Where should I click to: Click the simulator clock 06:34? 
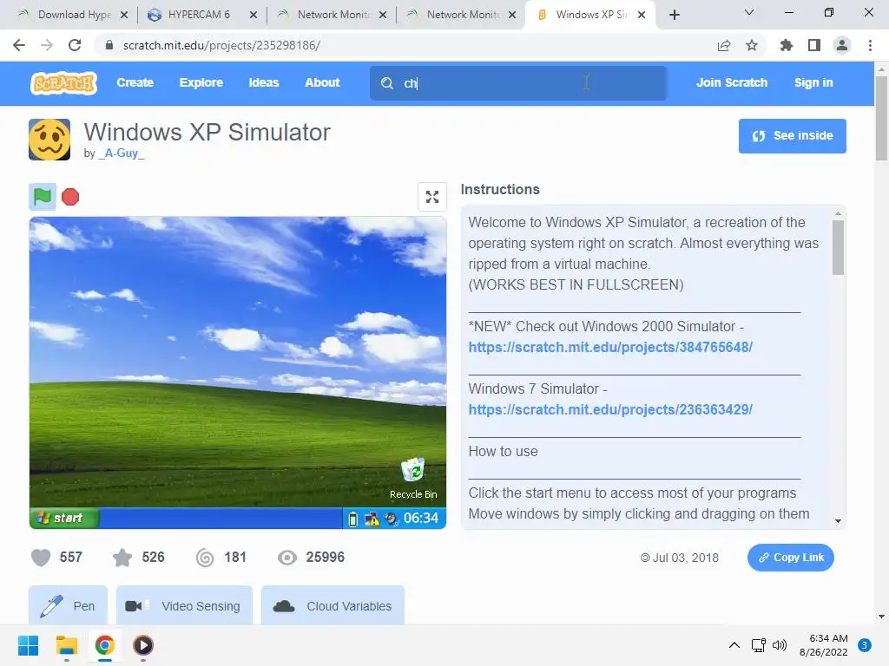coord(421,519)
